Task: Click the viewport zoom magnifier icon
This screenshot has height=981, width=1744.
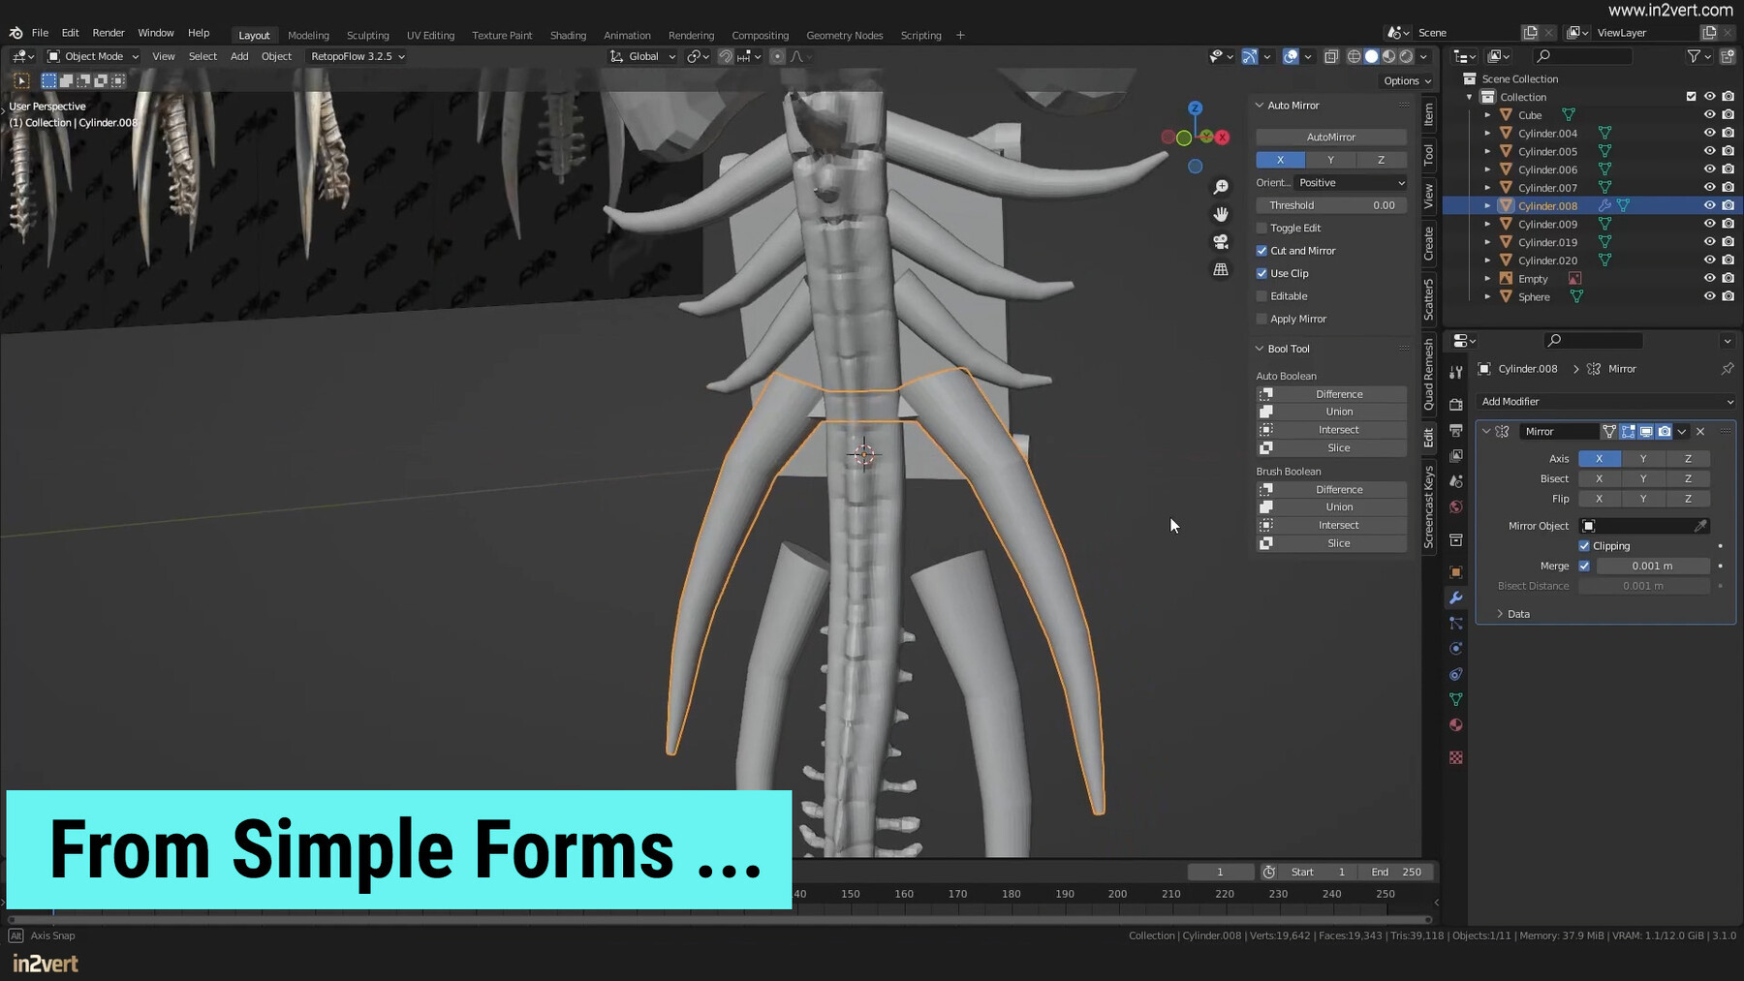Action: (1222, 186)
